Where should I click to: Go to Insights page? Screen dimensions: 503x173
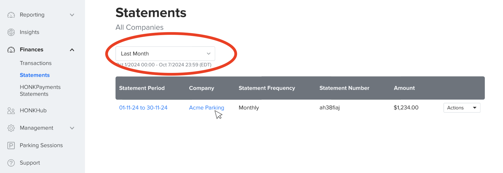[x=29, y=32]
